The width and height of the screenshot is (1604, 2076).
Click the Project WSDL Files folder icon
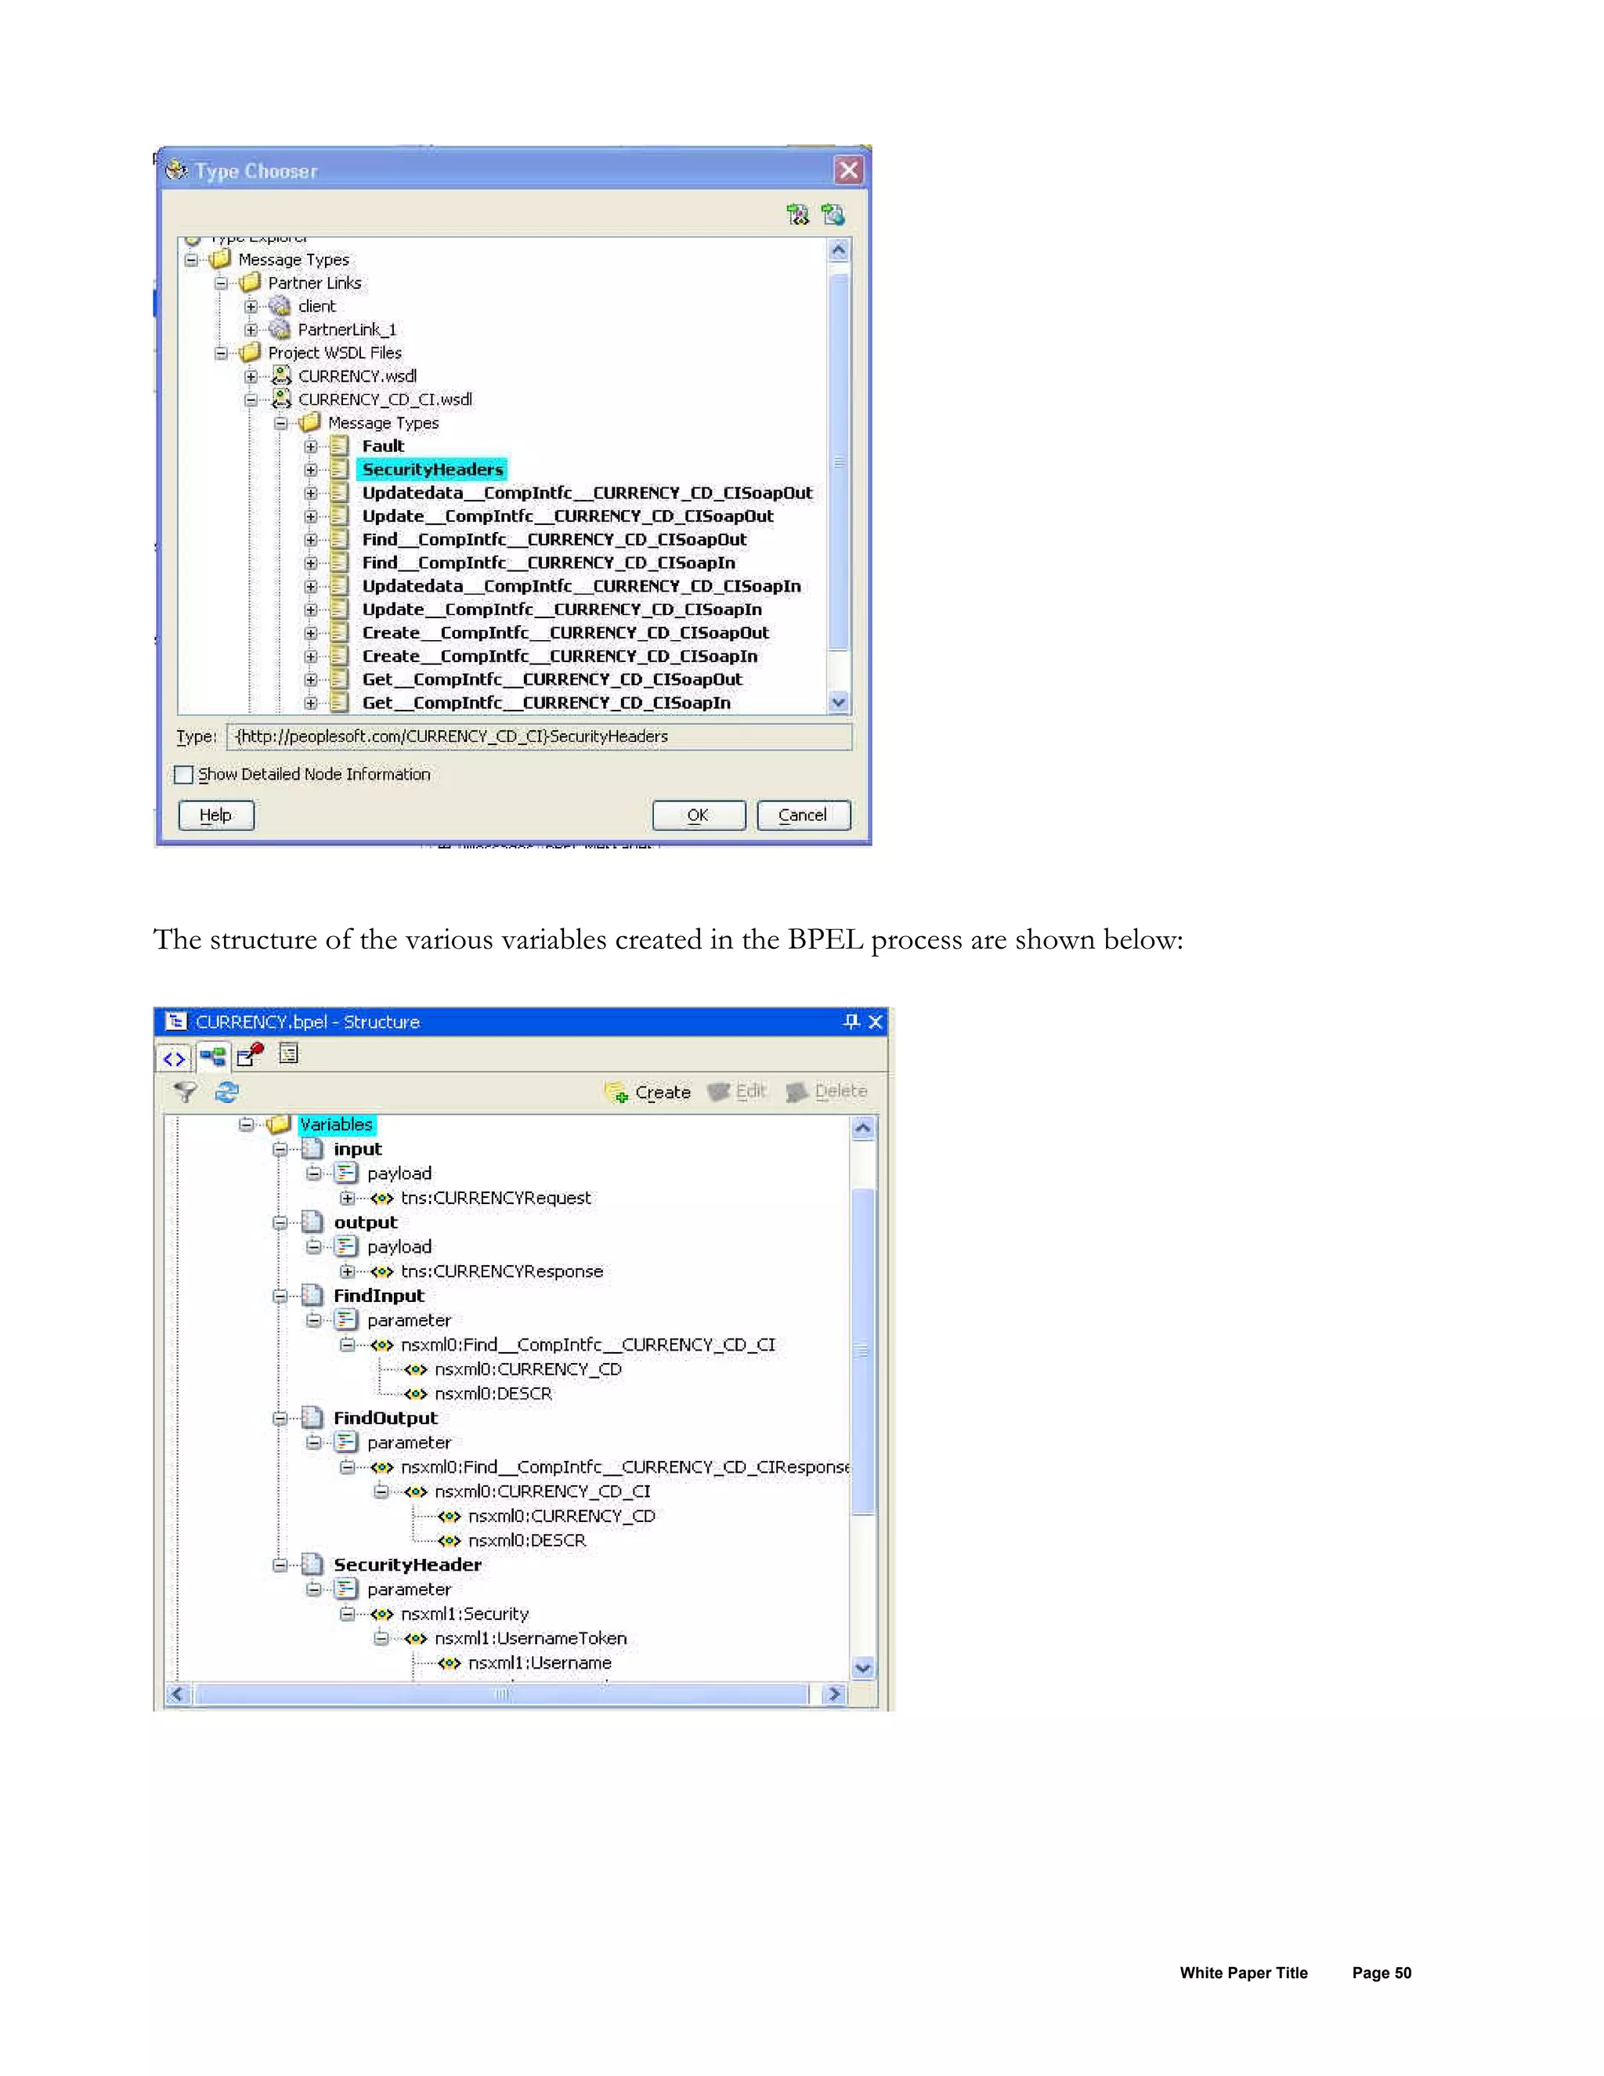[250, 353]
